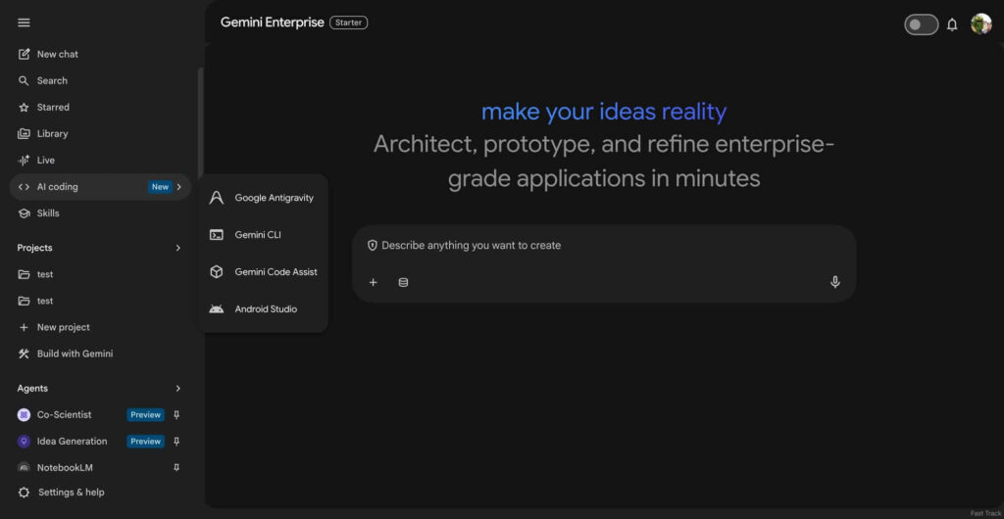Click the Gemini Enterprise title
1004x519 pixels.
click(x=273, y=23)
